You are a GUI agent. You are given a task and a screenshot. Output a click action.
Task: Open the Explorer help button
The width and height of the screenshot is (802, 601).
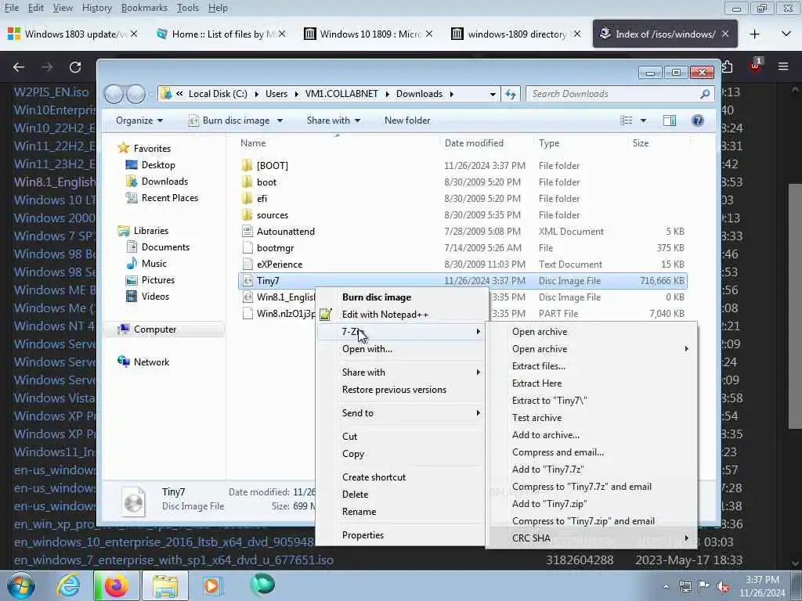click(x=697, y=121)
